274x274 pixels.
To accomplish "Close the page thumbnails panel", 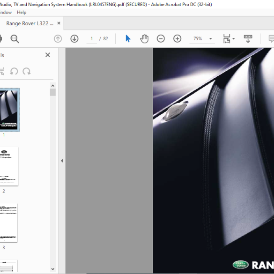I will click(48, 55).
